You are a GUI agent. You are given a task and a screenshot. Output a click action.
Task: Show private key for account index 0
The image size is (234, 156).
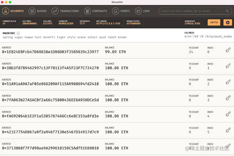coord(228,50)
